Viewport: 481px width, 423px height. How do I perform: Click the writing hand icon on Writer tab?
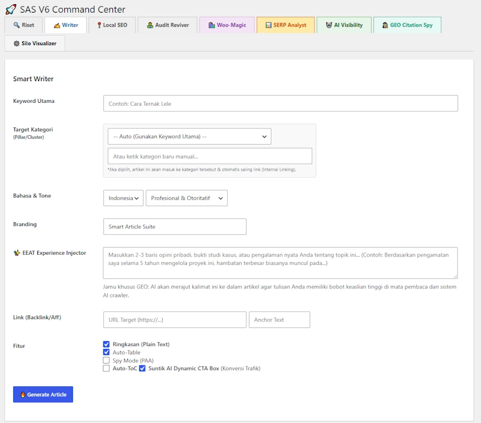(x=57, y=25)
